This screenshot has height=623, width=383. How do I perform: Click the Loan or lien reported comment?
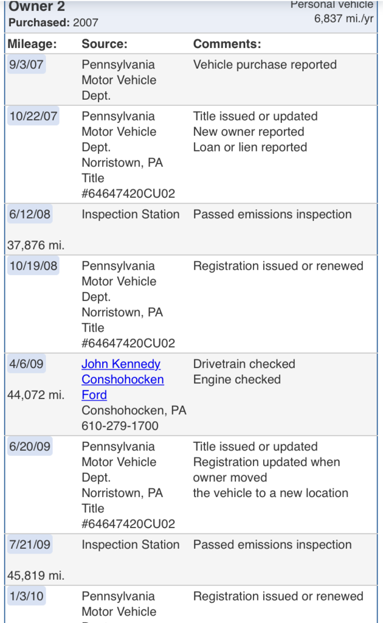(250, 147)
